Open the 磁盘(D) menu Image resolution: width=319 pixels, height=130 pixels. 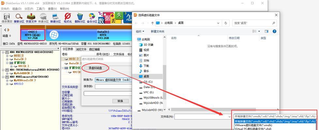[17, 9]
